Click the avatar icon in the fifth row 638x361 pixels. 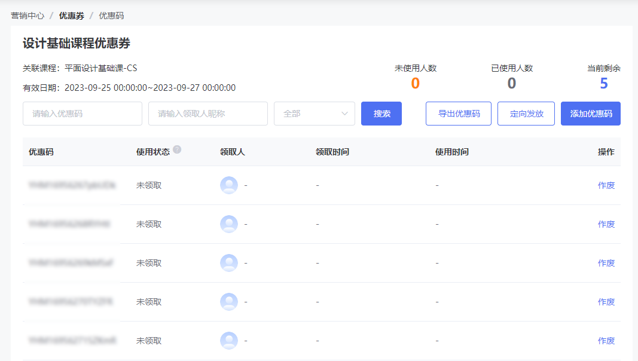(229, 341)
